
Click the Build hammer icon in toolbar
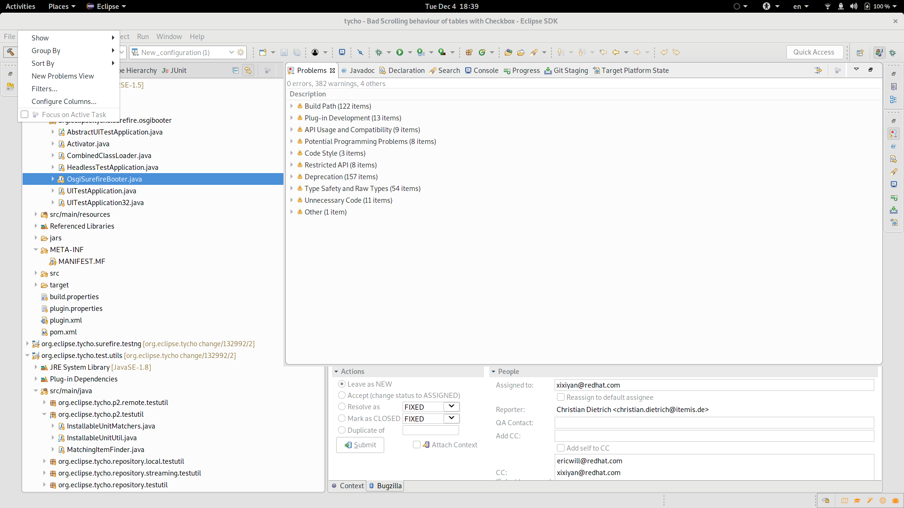coord(10,52)
